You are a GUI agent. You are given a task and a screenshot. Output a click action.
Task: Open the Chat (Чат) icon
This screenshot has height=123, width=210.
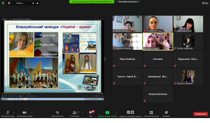(91, 113)
